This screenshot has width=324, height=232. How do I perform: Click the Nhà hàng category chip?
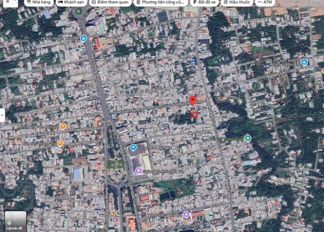point(38,2)
